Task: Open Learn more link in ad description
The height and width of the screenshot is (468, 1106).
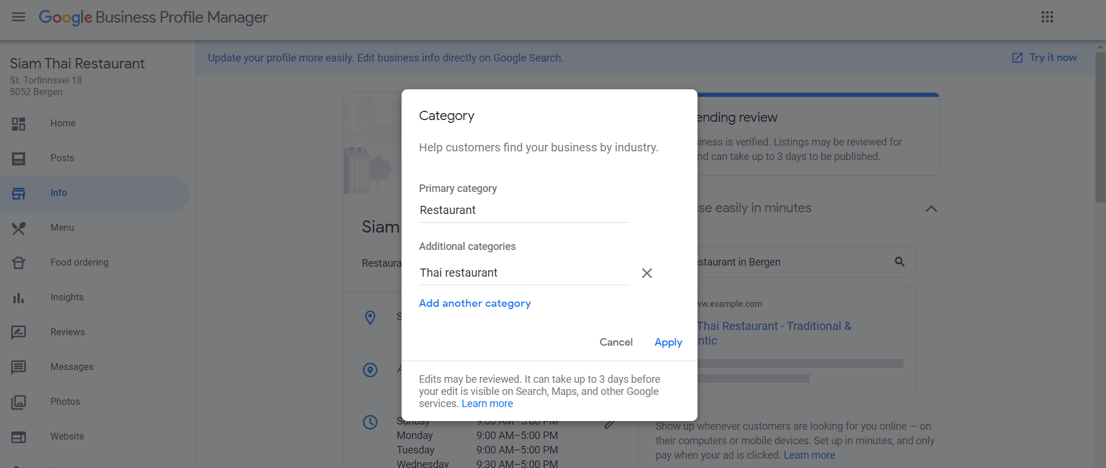Action: [809, 455]
